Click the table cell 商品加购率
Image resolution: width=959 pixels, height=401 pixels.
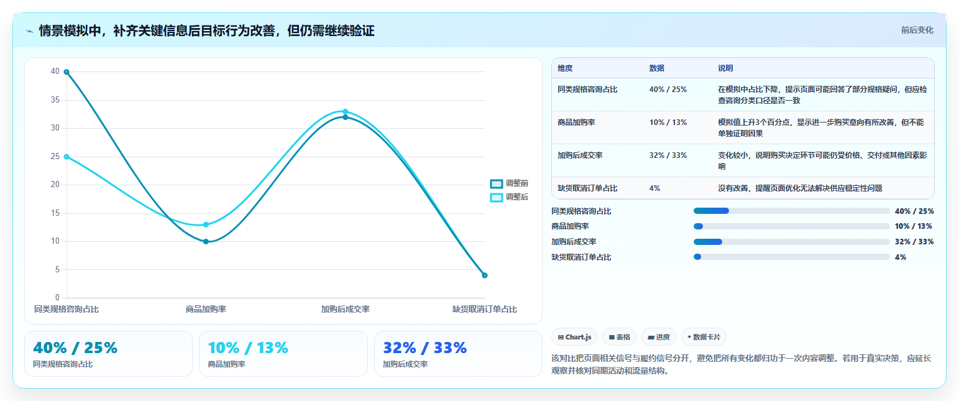coord(576,122)
